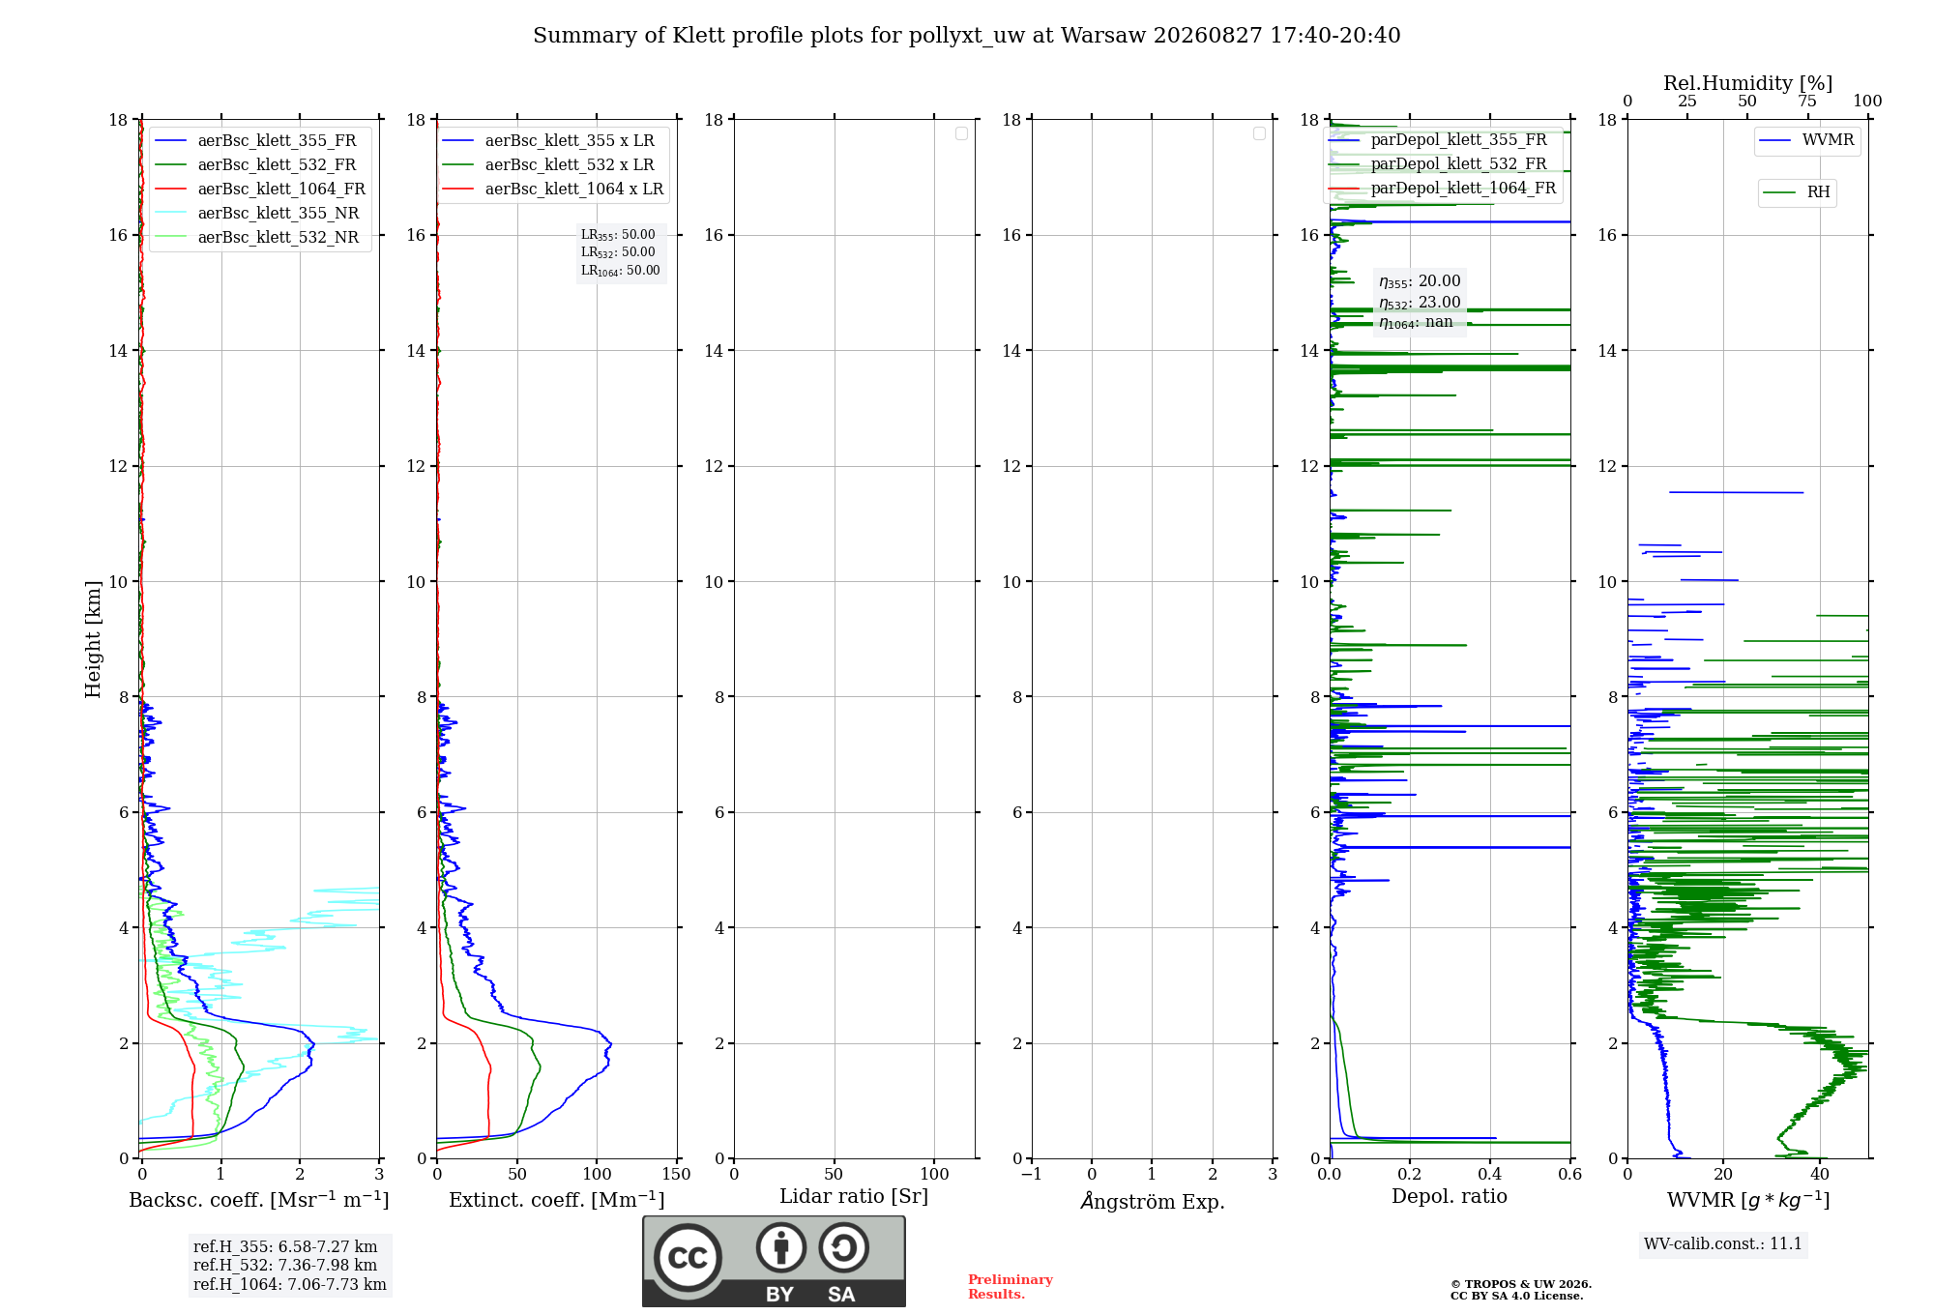Click the BY attribution person icon

click(781, 1247)
